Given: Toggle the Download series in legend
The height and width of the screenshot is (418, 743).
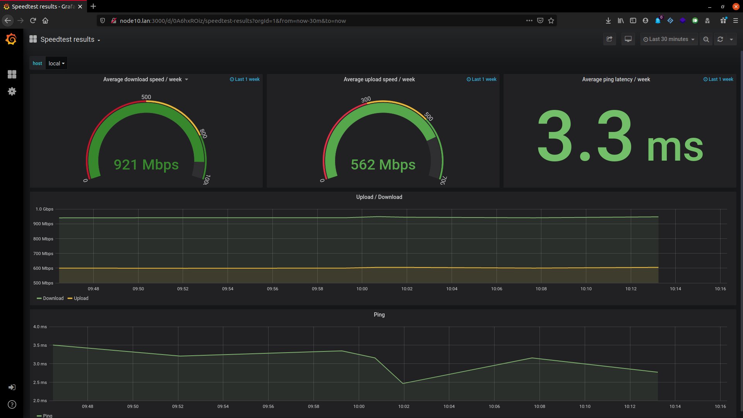Looking at the screenshot, I should pyautogui.click(x=53, y=298).
